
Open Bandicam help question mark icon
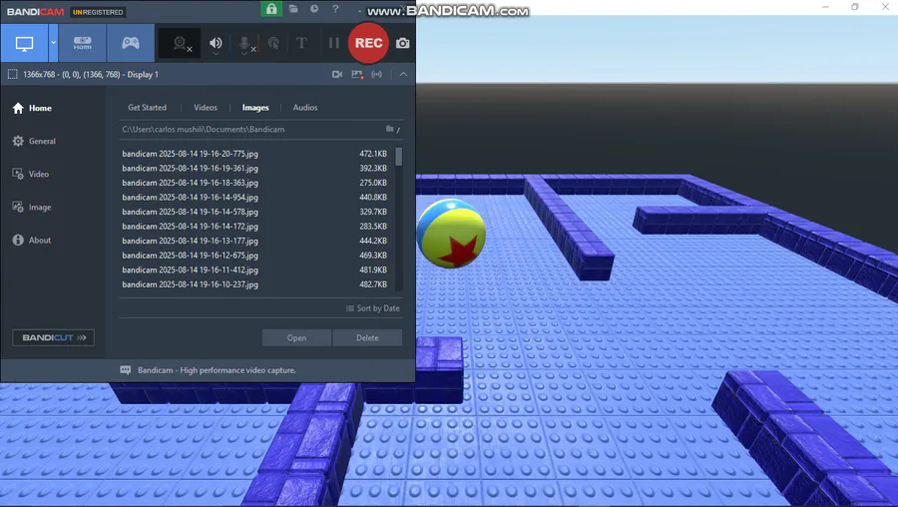coord(335,9)
